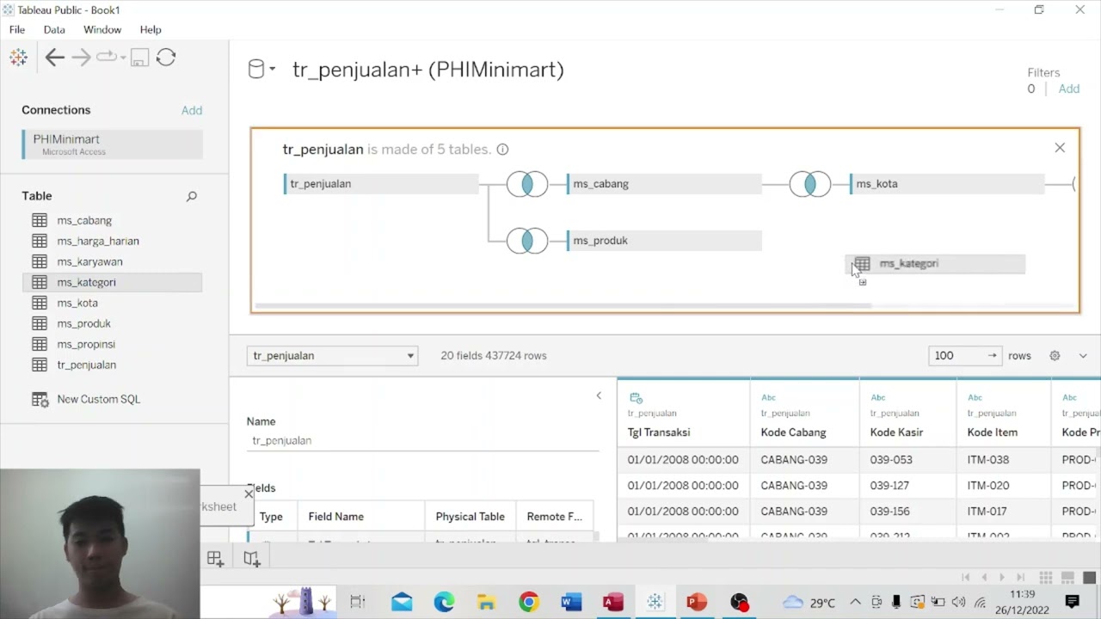Change the Kode Cabang Abc data type icon
Screen dimensions: 1101x619
768,398
